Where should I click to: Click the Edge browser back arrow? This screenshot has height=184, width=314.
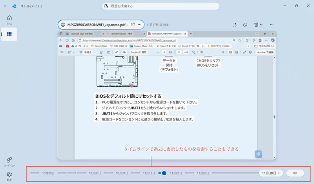coord(61,40)
